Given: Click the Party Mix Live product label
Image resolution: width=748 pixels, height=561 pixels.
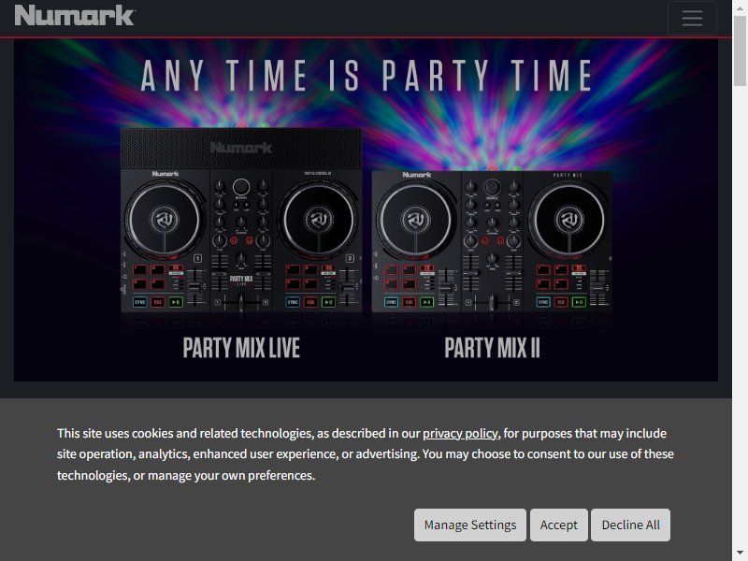Looking at the screenshot, I should click(241, 349).
